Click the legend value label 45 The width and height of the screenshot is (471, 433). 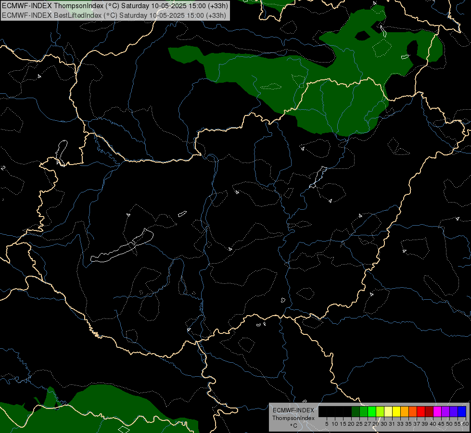point(442,424)
